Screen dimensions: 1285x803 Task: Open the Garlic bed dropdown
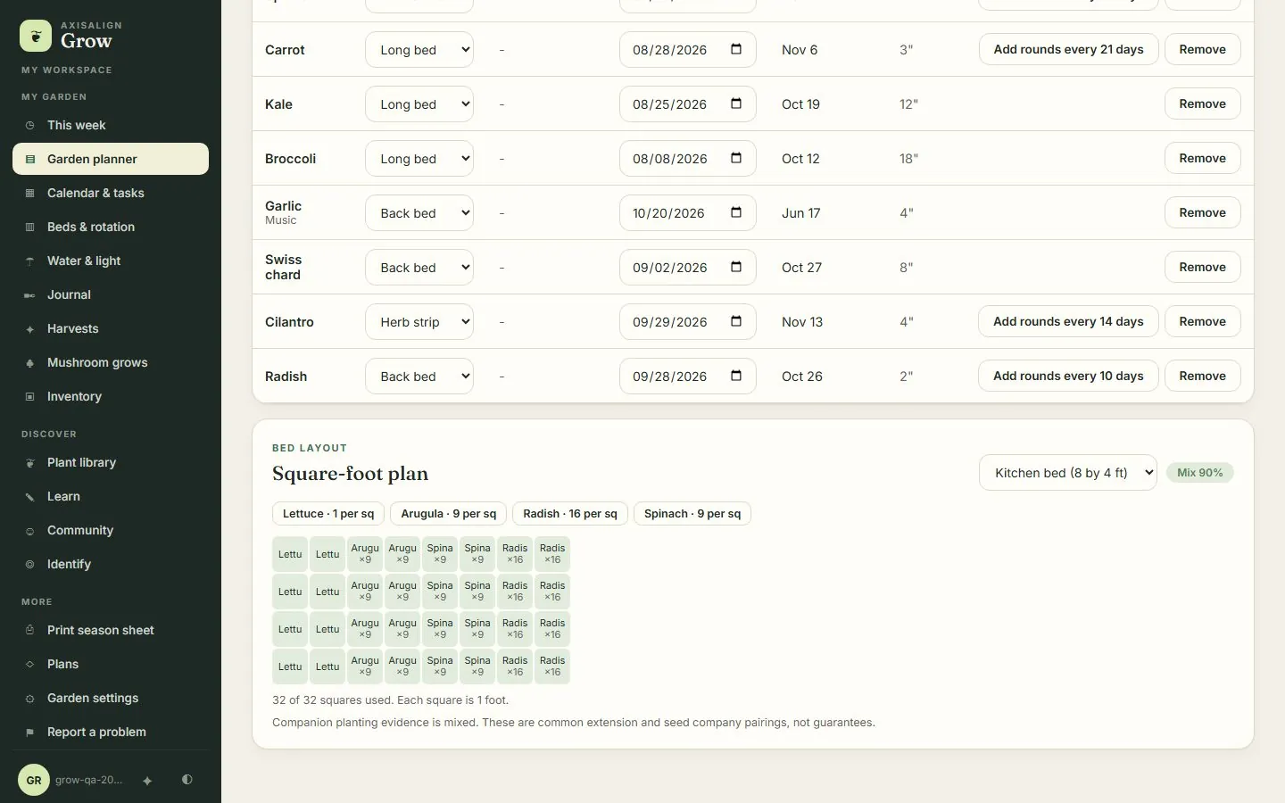(419, 213)
